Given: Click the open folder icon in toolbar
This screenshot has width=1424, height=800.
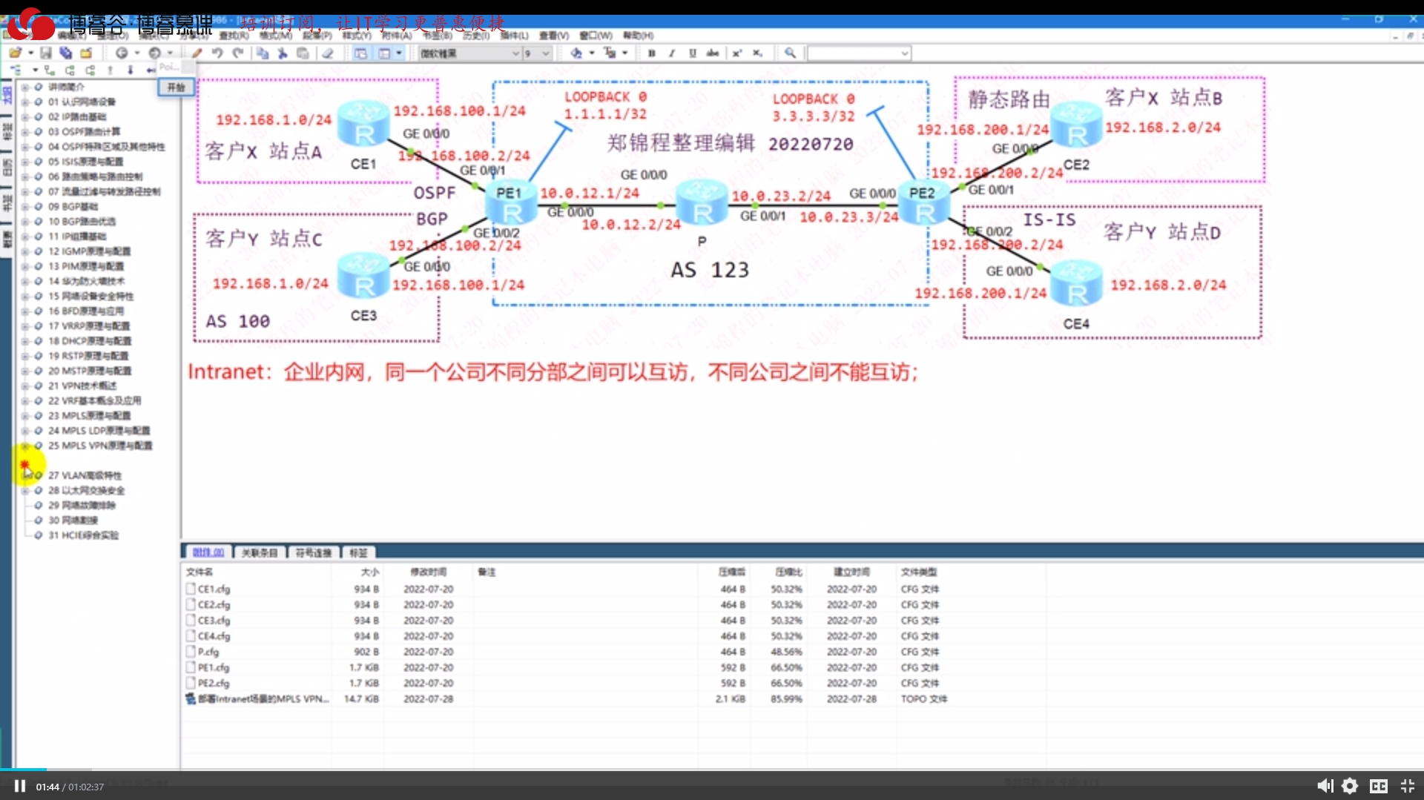Looking at the screenshot, I should coord(15,53).
